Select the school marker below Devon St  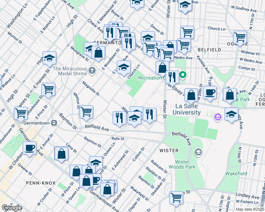(x=148, y=36)
